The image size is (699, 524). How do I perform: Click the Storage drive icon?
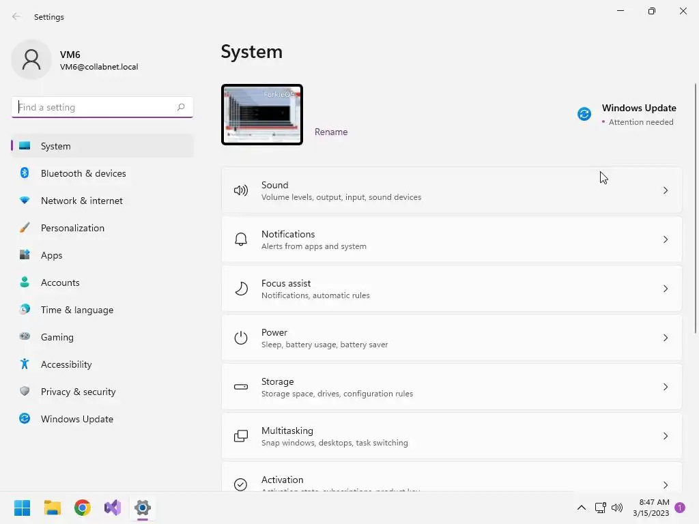241,387
